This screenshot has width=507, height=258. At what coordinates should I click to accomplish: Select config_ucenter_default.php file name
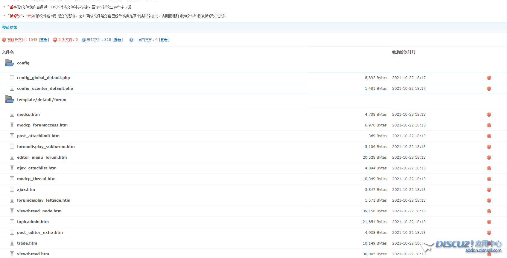(45, 88)
